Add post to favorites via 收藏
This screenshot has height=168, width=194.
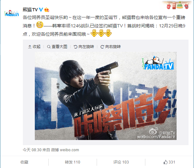tap(24, 162)
